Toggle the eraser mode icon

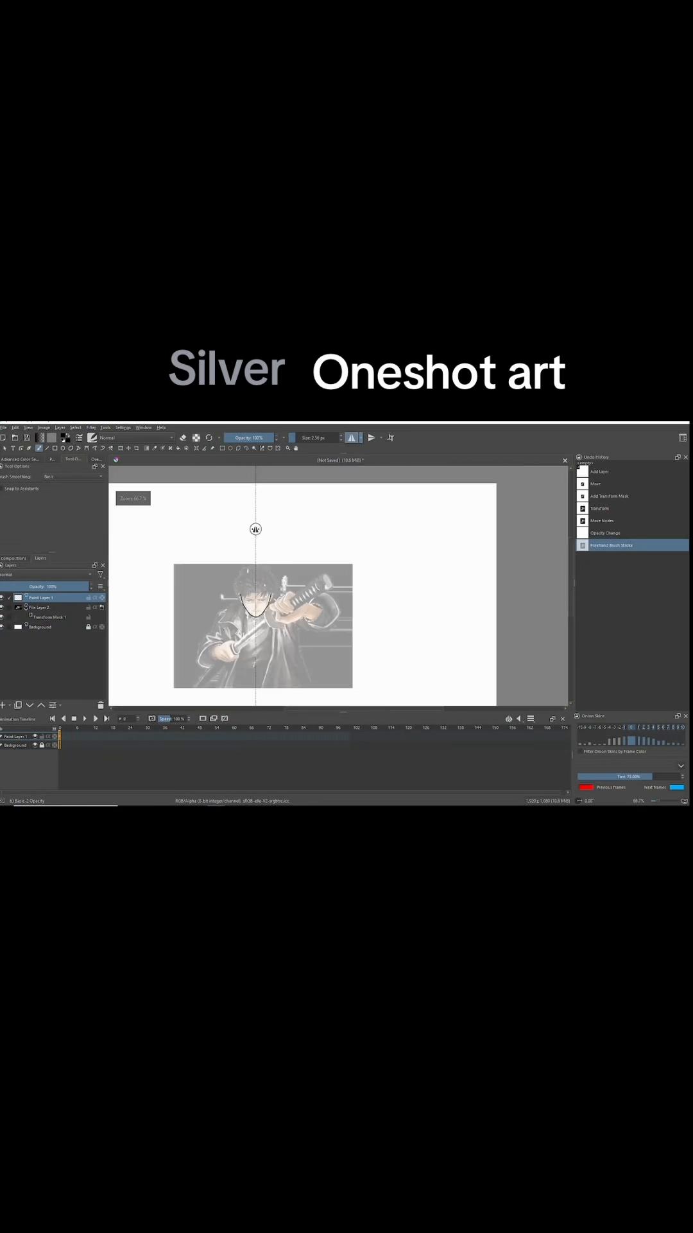click(x=183, y=437)
